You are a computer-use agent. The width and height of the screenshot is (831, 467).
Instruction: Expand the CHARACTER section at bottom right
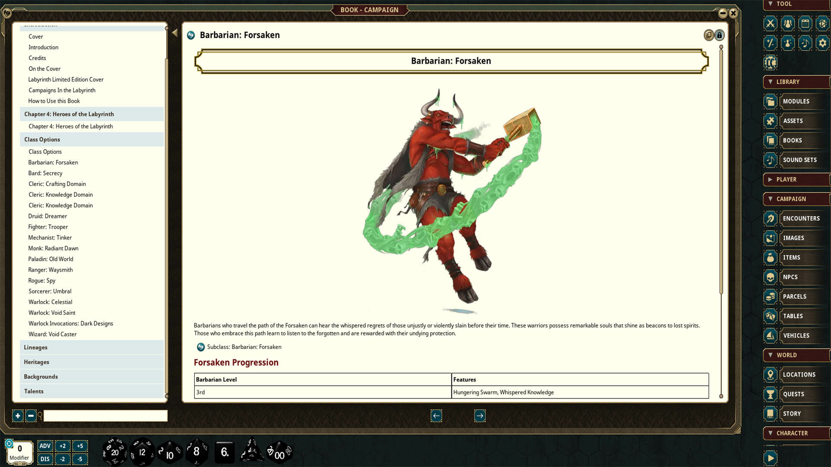tap(795, 433)
